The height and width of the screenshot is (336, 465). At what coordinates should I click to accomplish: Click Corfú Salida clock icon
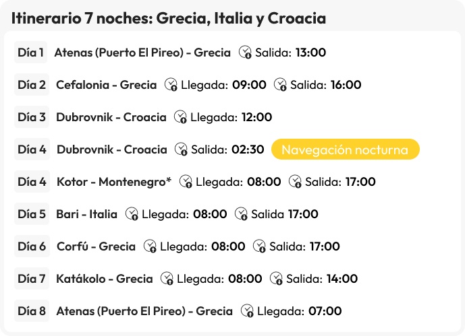coord(259,246)
